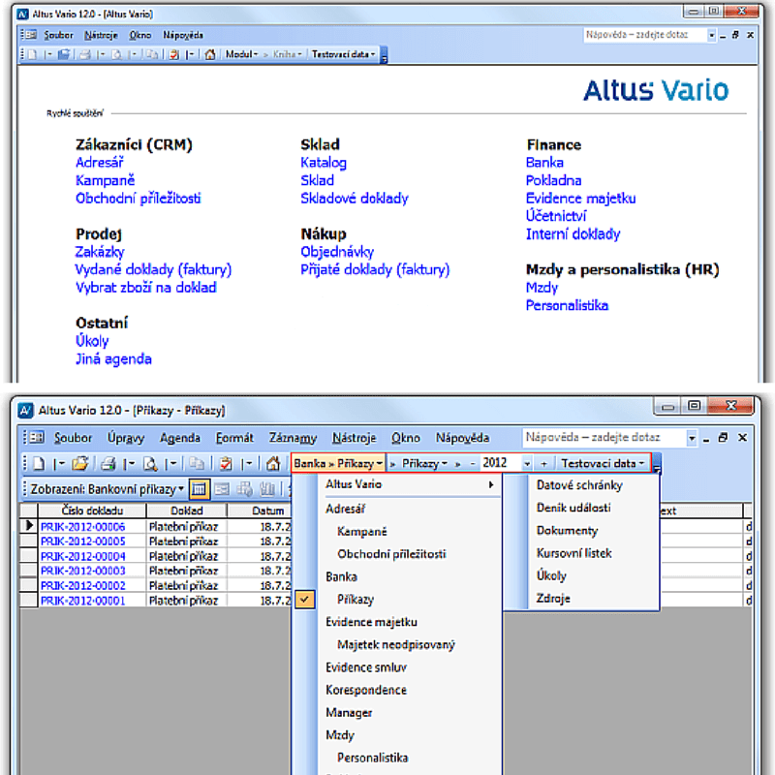Open the Agenda menu
Screen dimensions: 775x775
[x=180, y=438]
